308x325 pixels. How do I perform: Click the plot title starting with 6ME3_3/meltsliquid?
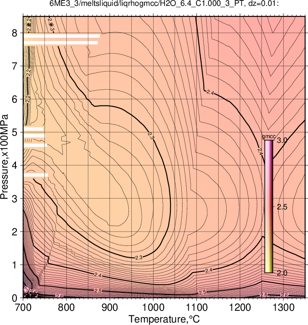click(x=164, y=4)
